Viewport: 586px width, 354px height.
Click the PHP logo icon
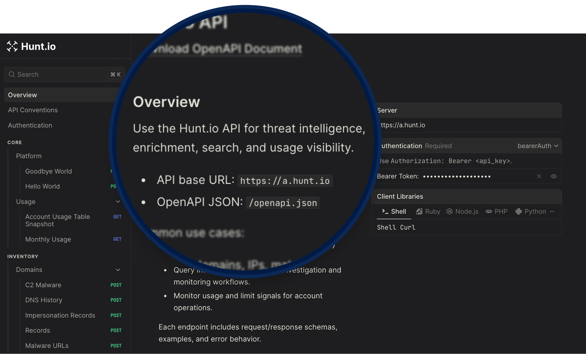pos(489,211)
